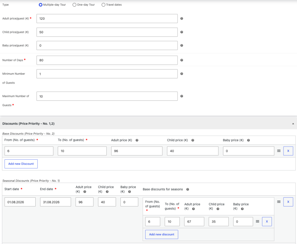This screenshot has height=244, width=297.
Task: Select the One-day Tour radio option
Action: [75, 5]
